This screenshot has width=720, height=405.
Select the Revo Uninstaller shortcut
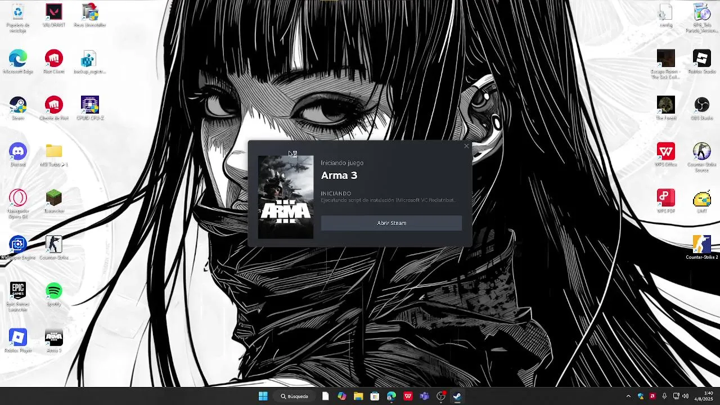[x=90, y=16]
